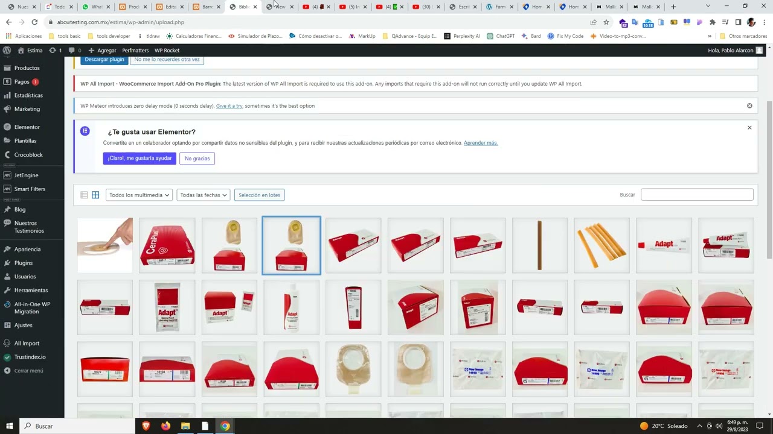Image resolution: width=773 pixels, height=434 pixels.
Task: Open the Todas las fechas dropdown
Action: [204, 195]
